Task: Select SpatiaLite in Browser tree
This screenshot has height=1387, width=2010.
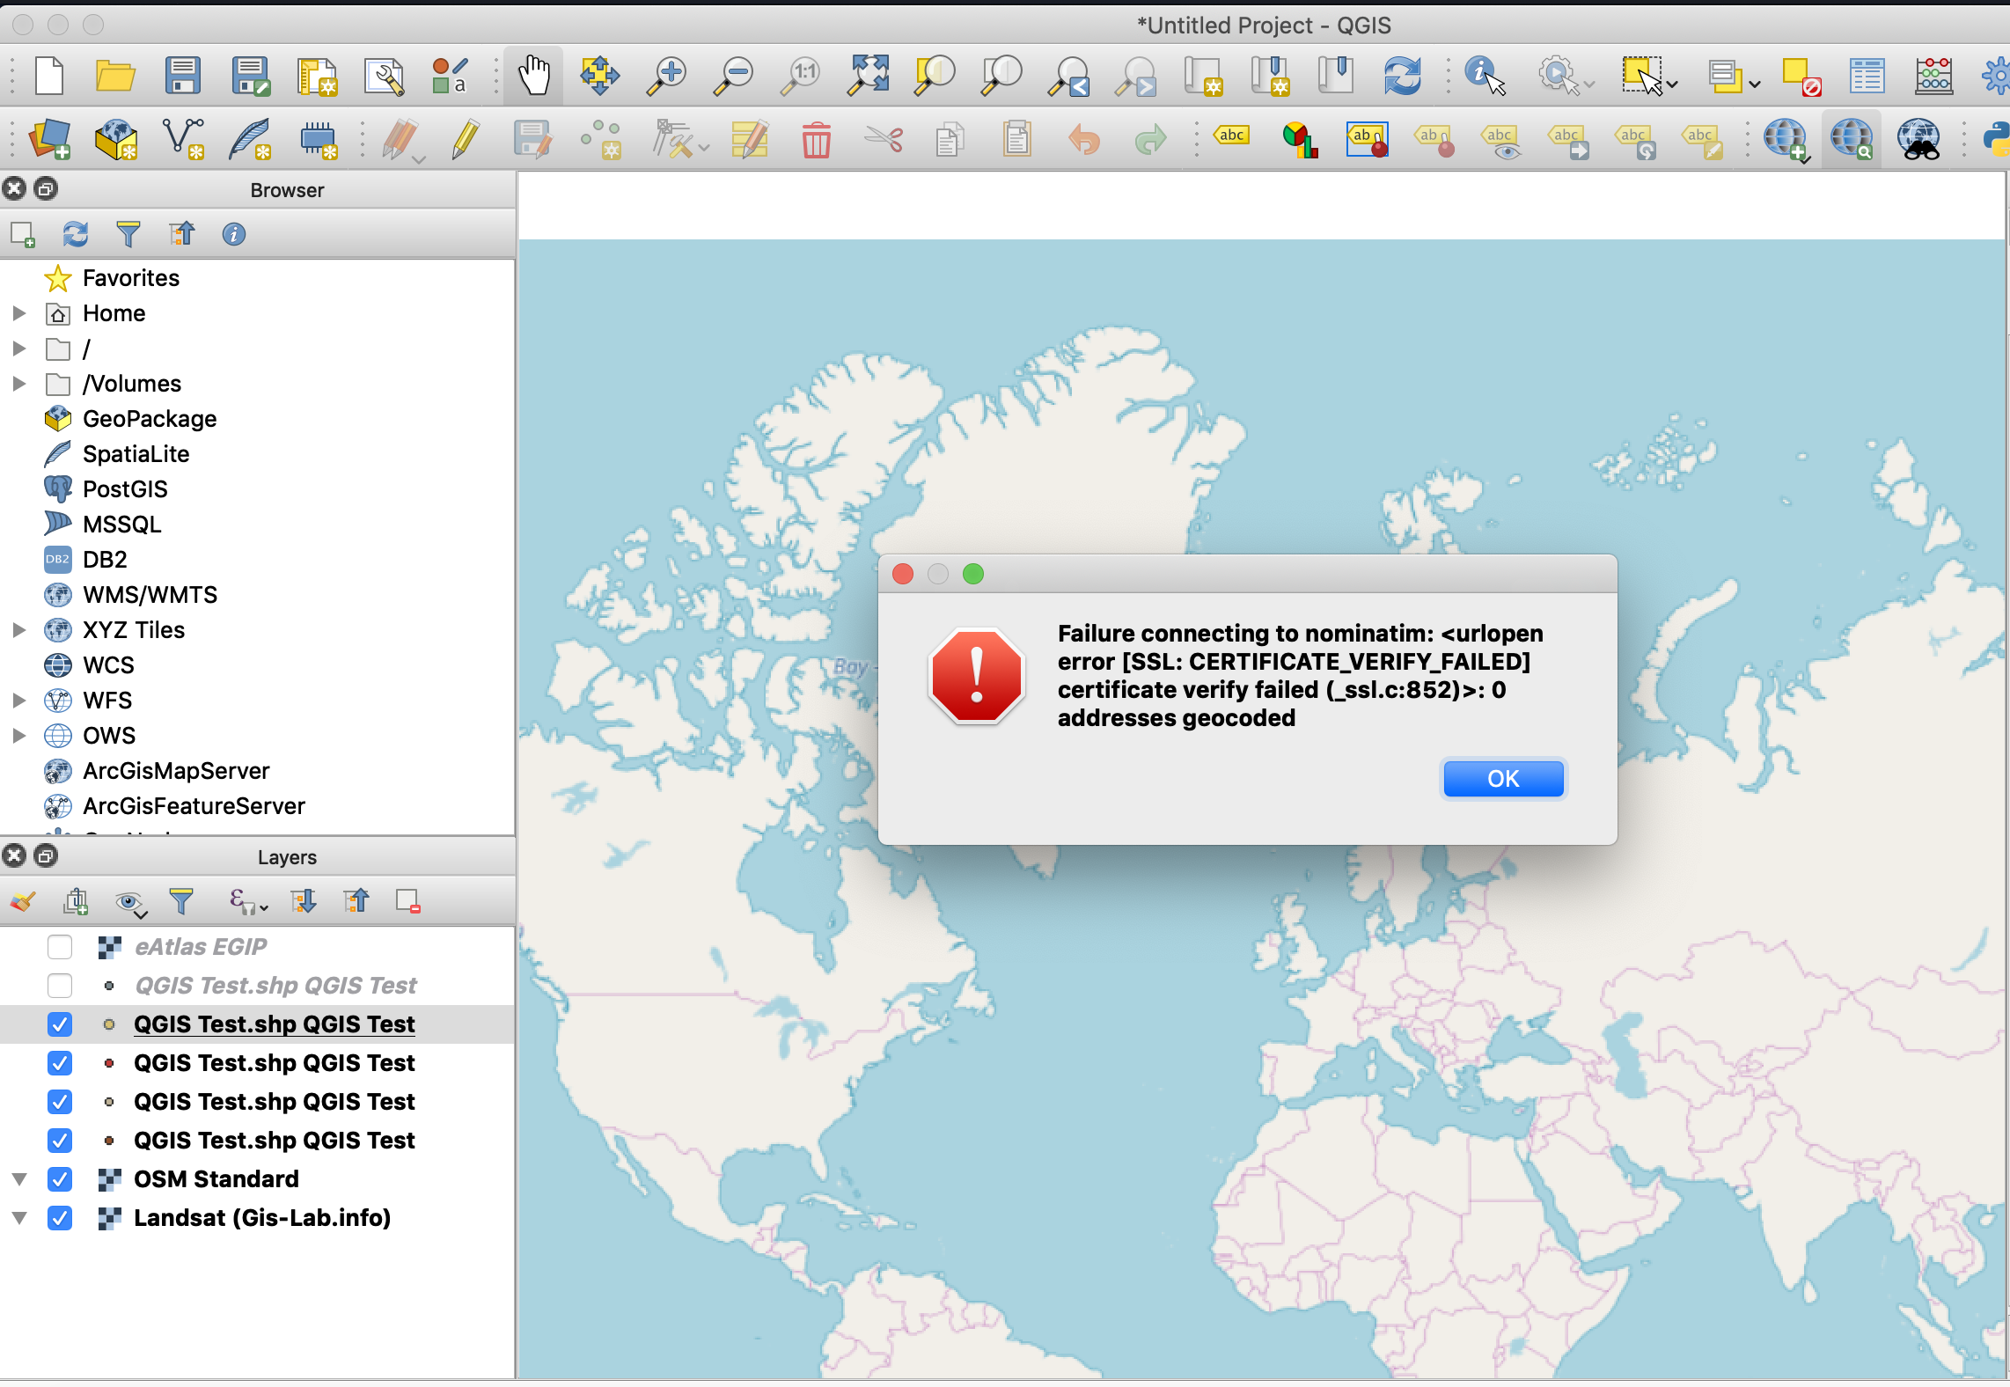Action: (136, 454)
